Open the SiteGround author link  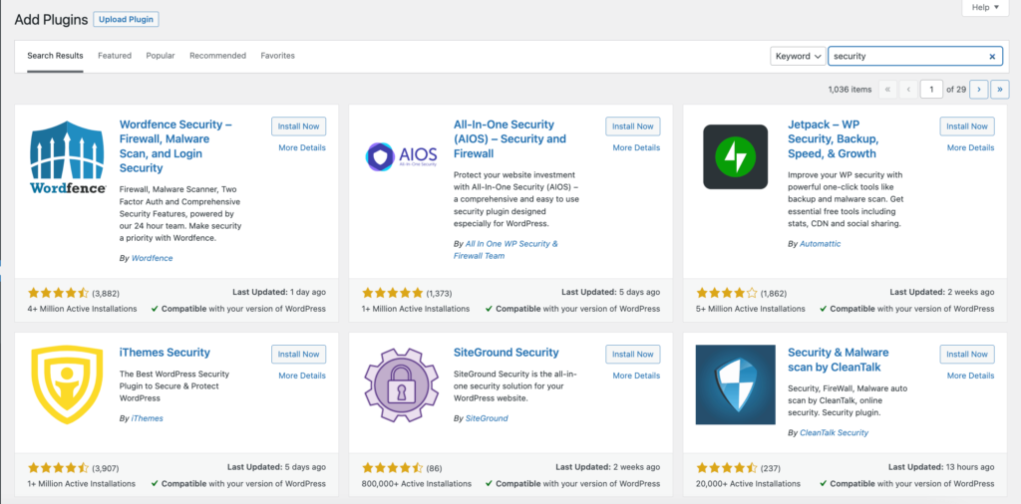487,418
